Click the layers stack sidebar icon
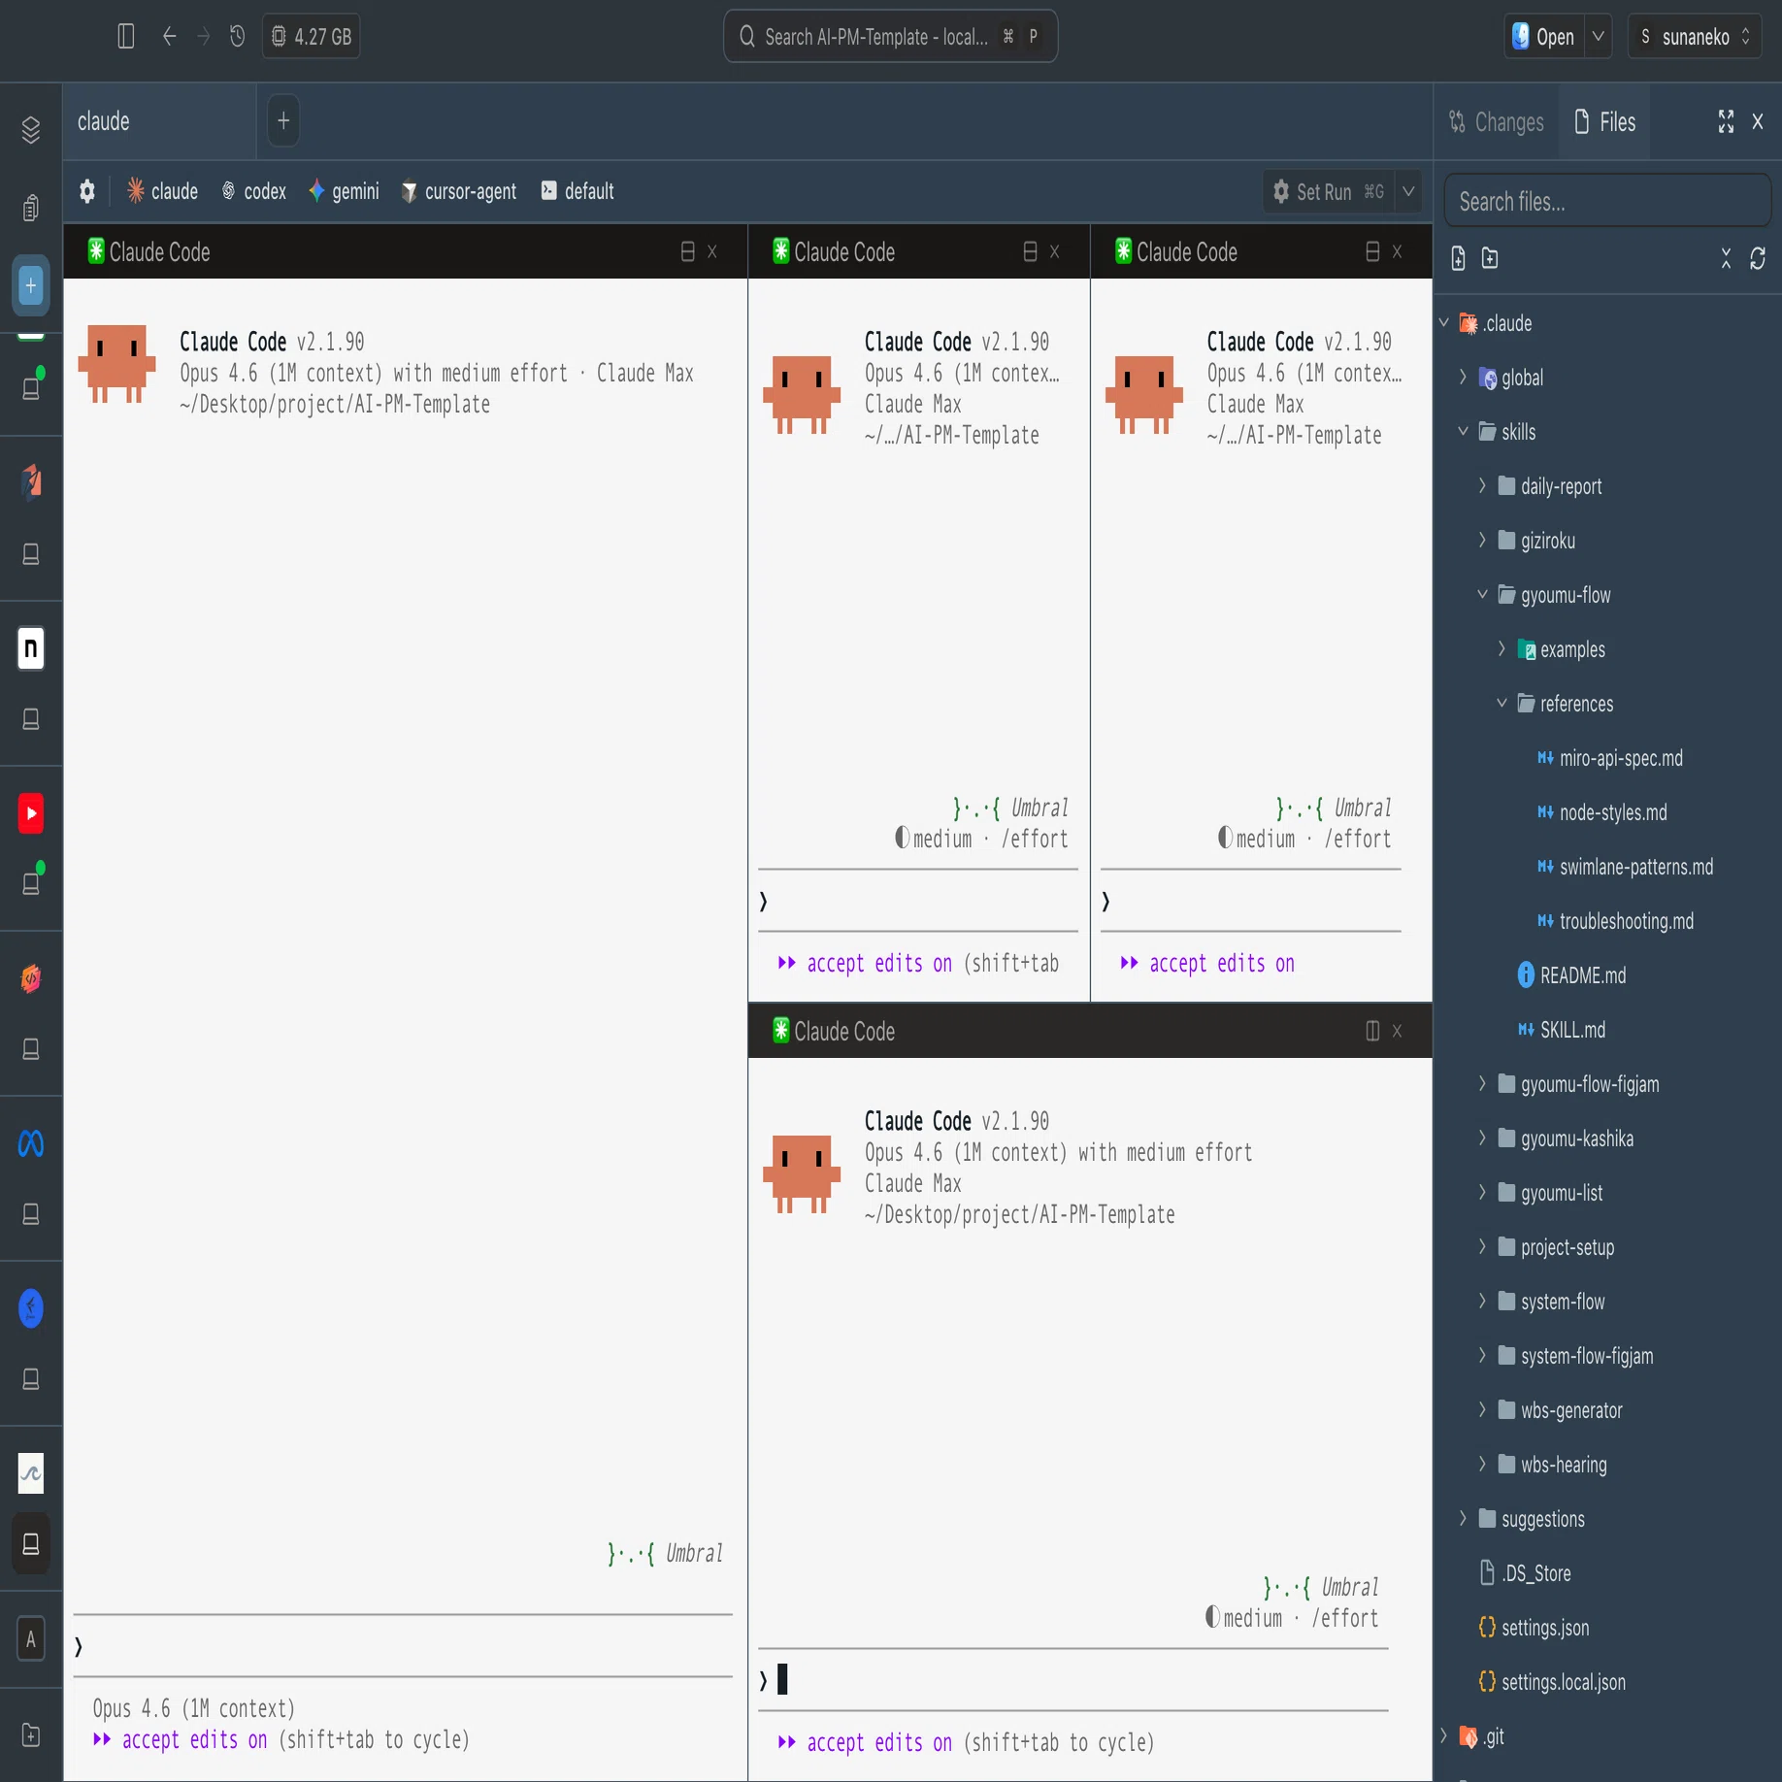Image resolution: width=1782 pixels, height=1782 pixels. [x=31, y=129]
